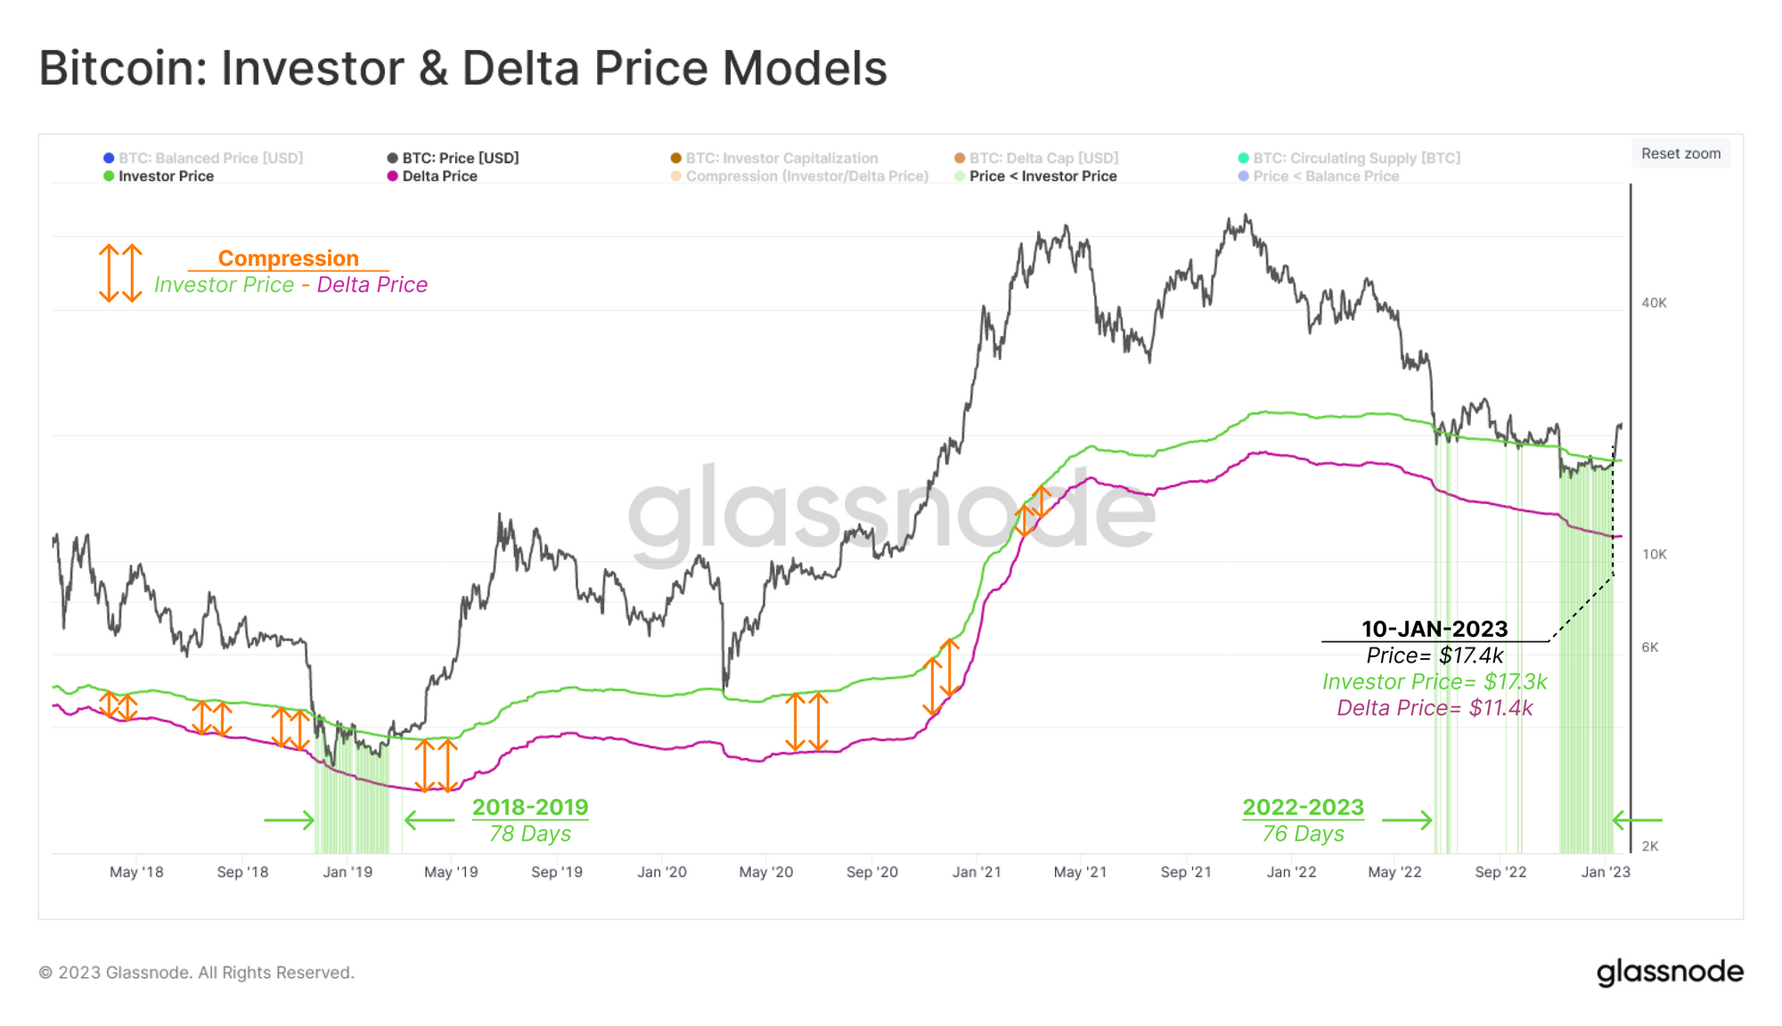Show BTC: Circulating Supply [BTC] series

click(1349, 158)
